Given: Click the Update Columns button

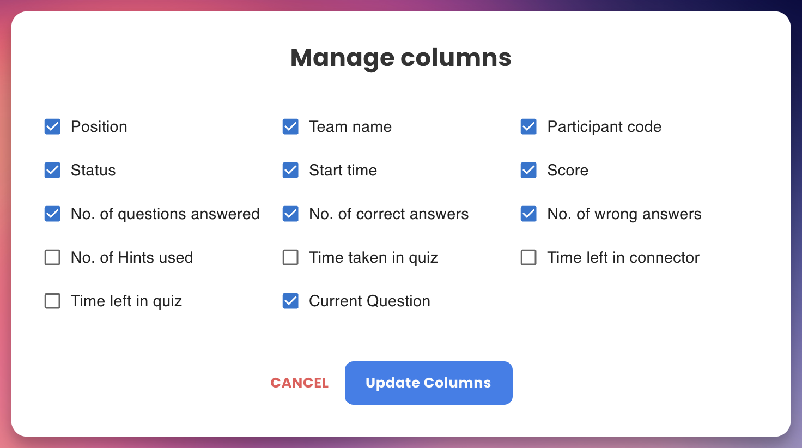Looking at the screenshot, I should (x=428, y=383).
